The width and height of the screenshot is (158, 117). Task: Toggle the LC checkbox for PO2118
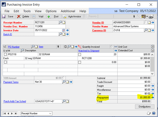tap(5, 54)
